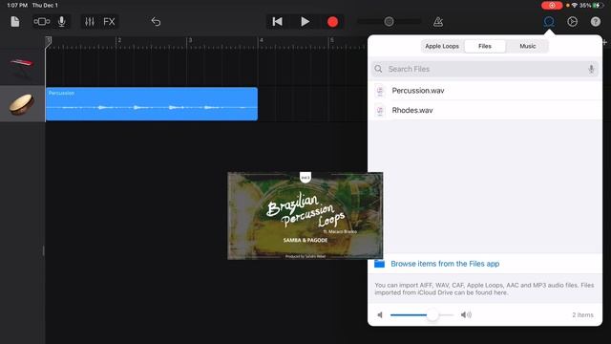This screenshot has width=611, height=344.
Task: Tap the loud volume speaker icon
Action: (x=466, y=314)
